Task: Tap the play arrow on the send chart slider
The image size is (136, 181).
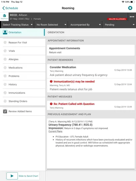Action: pyautogui.click(x=12, y=176)
